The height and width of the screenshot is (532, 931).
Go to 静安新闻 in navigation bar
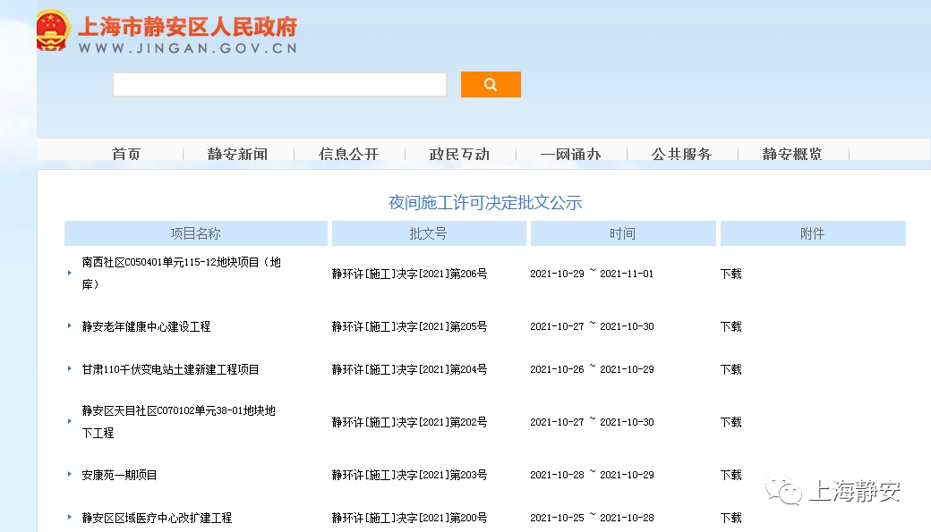(237, 154)
